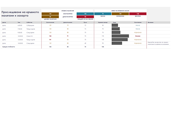
Task: Click the red diastolic 90 threshold cell
Action: pos(85,17)
